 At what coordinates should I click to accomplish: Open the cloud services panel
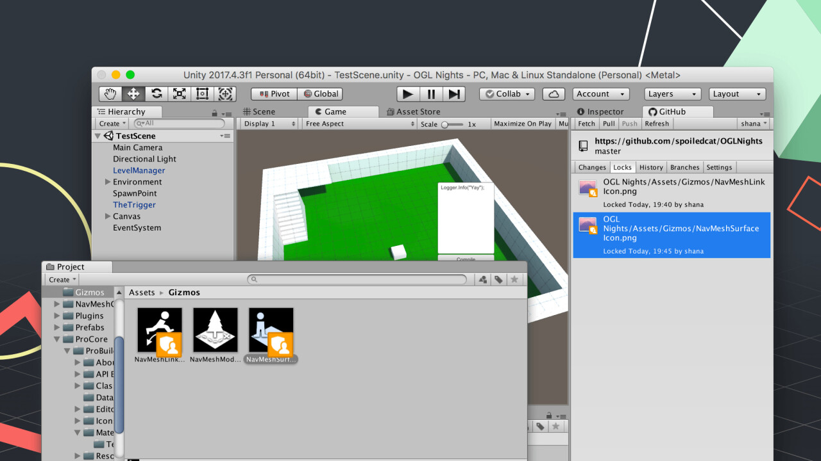point(554,94)
